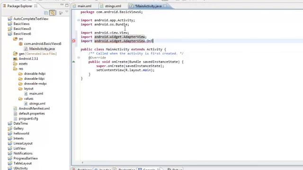
Task: Open the Package Explorer view menu arrow
Action: tap(67, 12)
